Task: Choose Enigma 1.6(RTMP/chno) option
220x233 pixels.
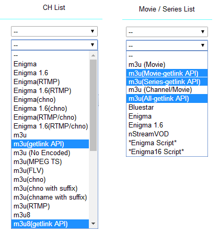Action: click(50, 126)
